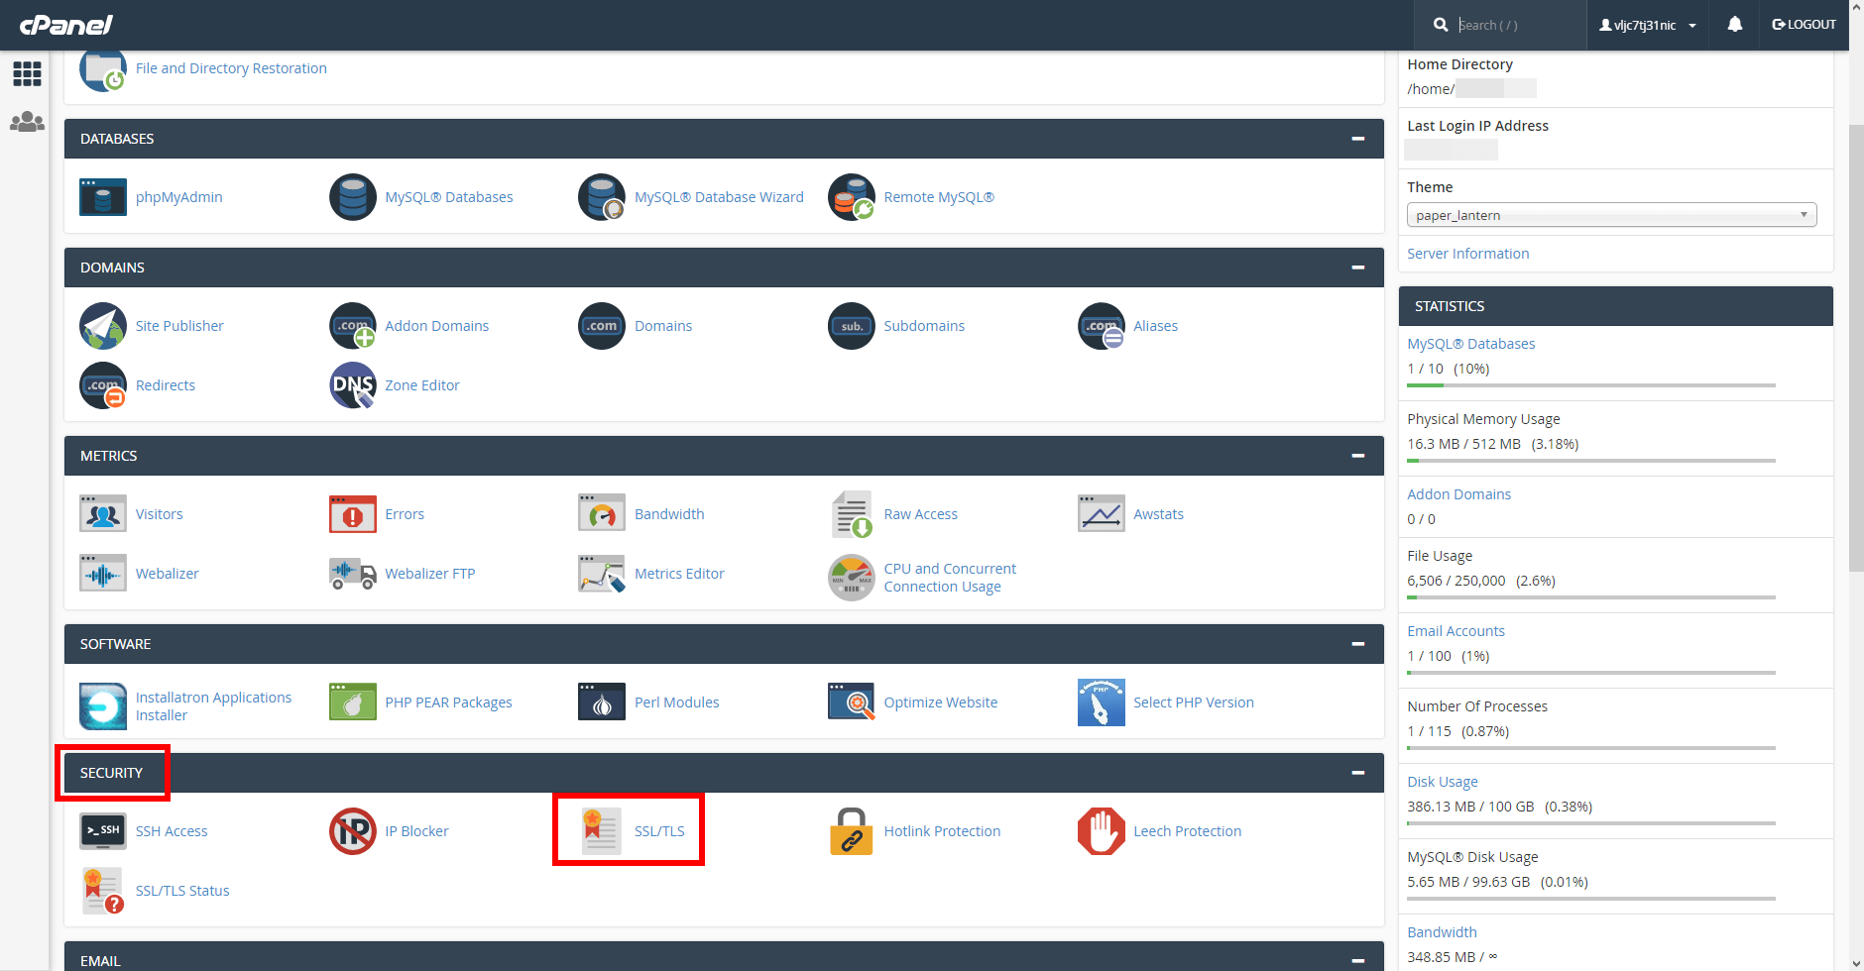Open the DNS Zone Editor icon
Screen dimensions: 1864x971
click(x=353, y=385)
